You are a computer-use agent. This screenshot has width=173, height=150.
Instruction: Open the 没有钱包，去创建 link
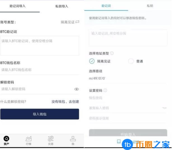[65, 102]
